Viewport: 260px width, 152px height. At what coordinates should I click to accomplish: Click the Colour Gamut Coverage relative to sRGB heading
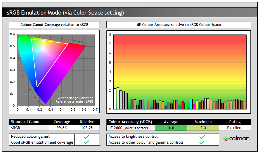pos(54,24)
